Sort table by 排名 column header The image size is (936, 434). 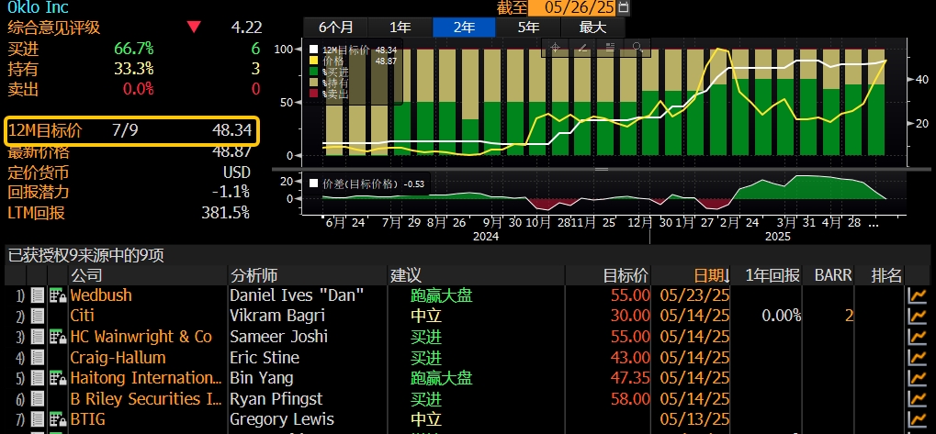(886, 275)
